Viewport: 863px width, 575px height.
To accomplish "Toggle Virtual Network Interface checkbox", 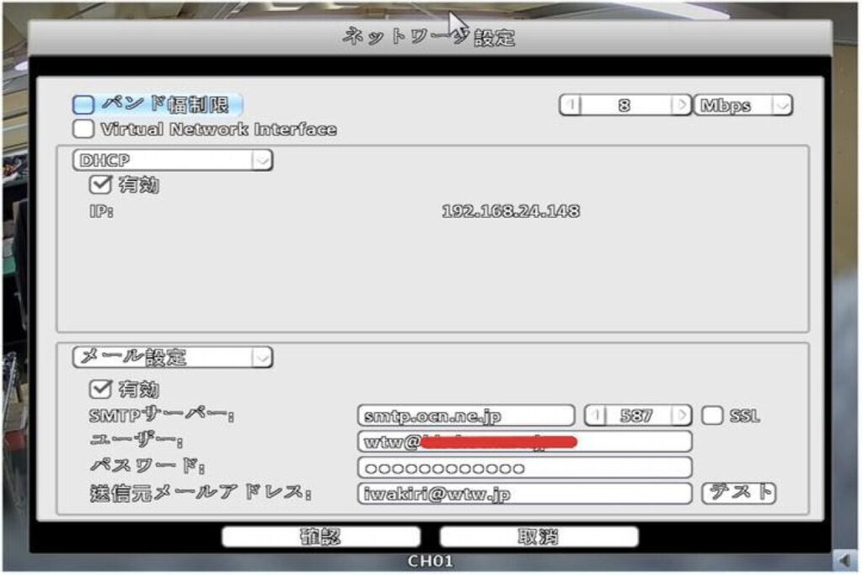I will coord(83,130).
